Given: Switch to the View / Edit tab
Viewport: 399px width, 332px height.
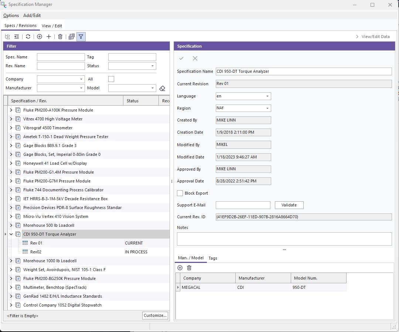Looking at the screenshot, I should 52,26.
